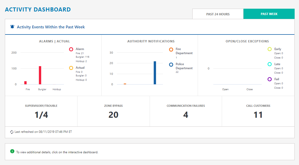Click the Early exceptions legend circle

click(270, 49)
